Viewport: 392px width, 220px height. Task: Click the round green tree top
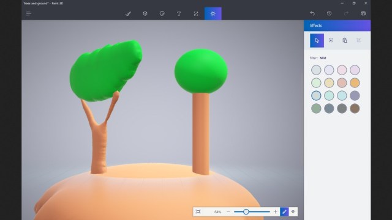coord(201,71)
